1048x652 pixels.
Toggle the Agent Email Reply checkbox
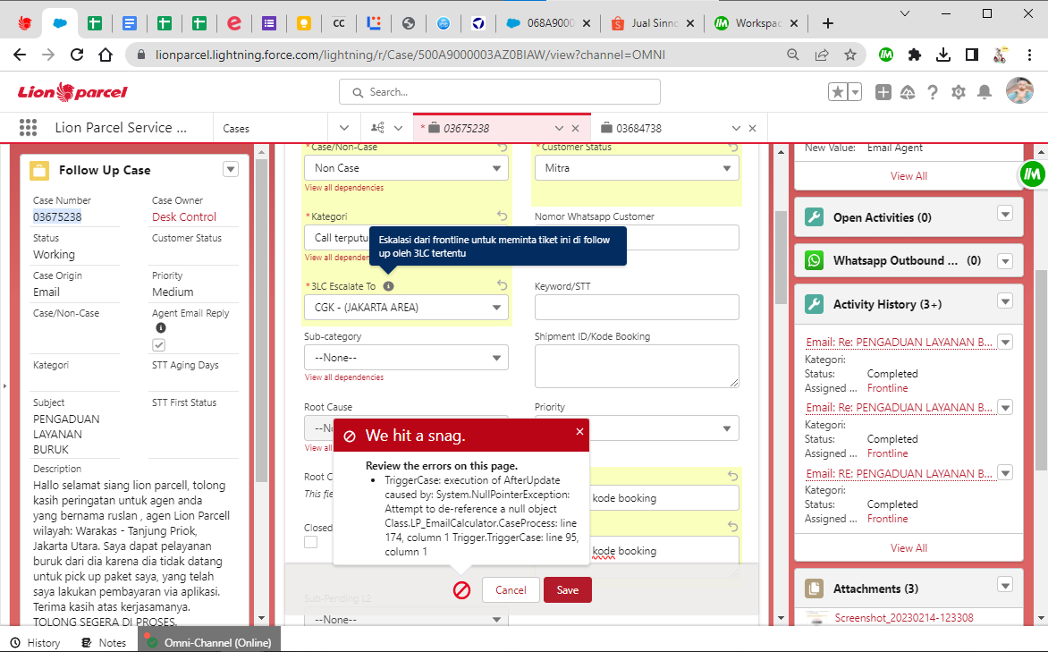pos(158,345)
